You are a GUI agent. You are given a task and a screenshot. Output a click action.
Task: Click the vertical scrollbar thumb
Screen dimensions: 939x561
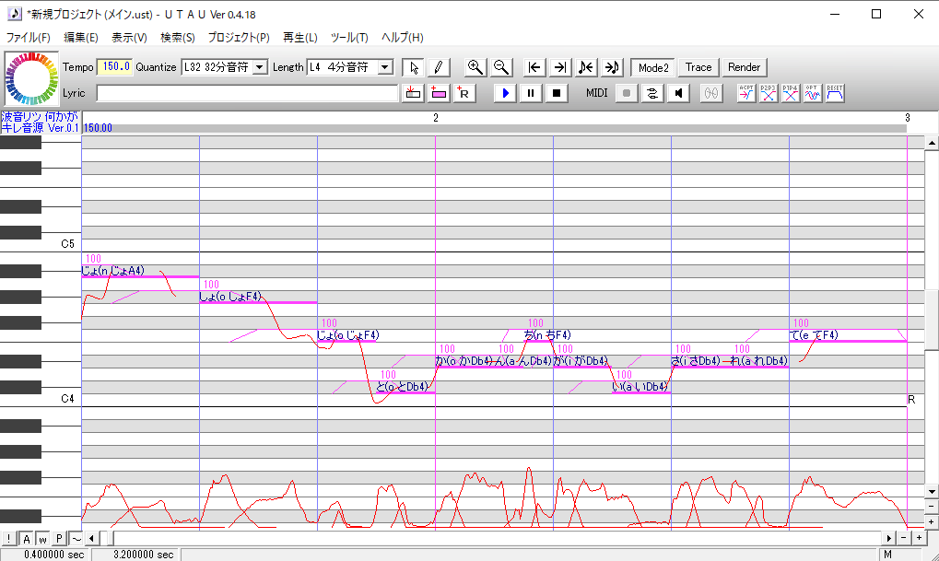coord(932,320)
